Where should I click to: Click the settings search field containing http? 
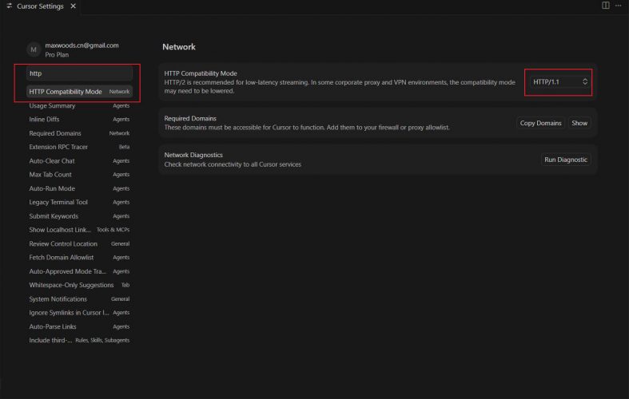[78, 73]
